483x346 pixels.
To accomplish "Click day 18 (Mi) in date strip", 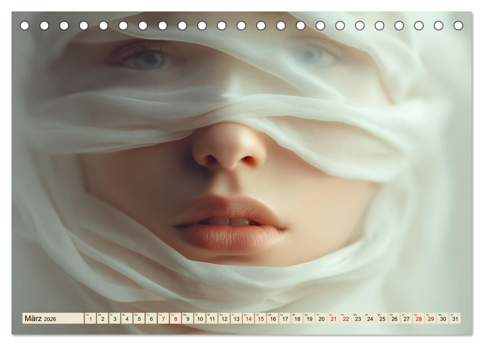I will pos(297,318).
